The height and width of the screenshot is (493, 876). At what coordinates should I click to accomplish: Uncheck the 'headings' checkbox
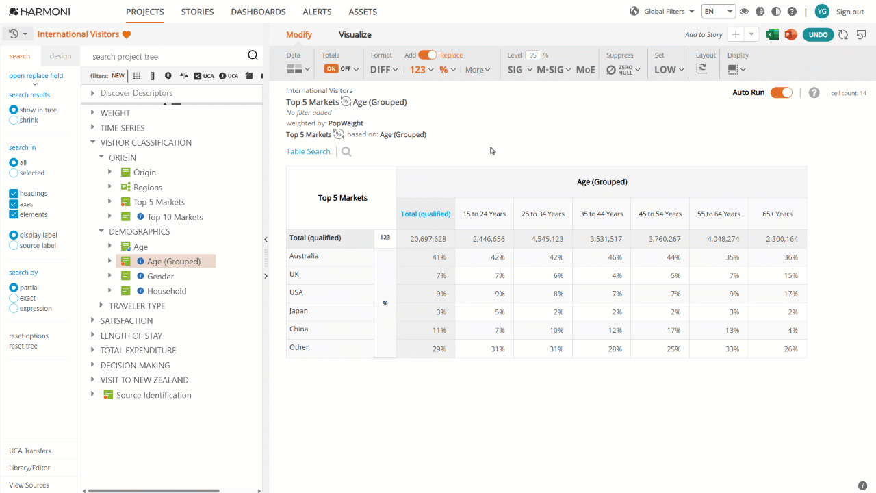tap(14, 193)
